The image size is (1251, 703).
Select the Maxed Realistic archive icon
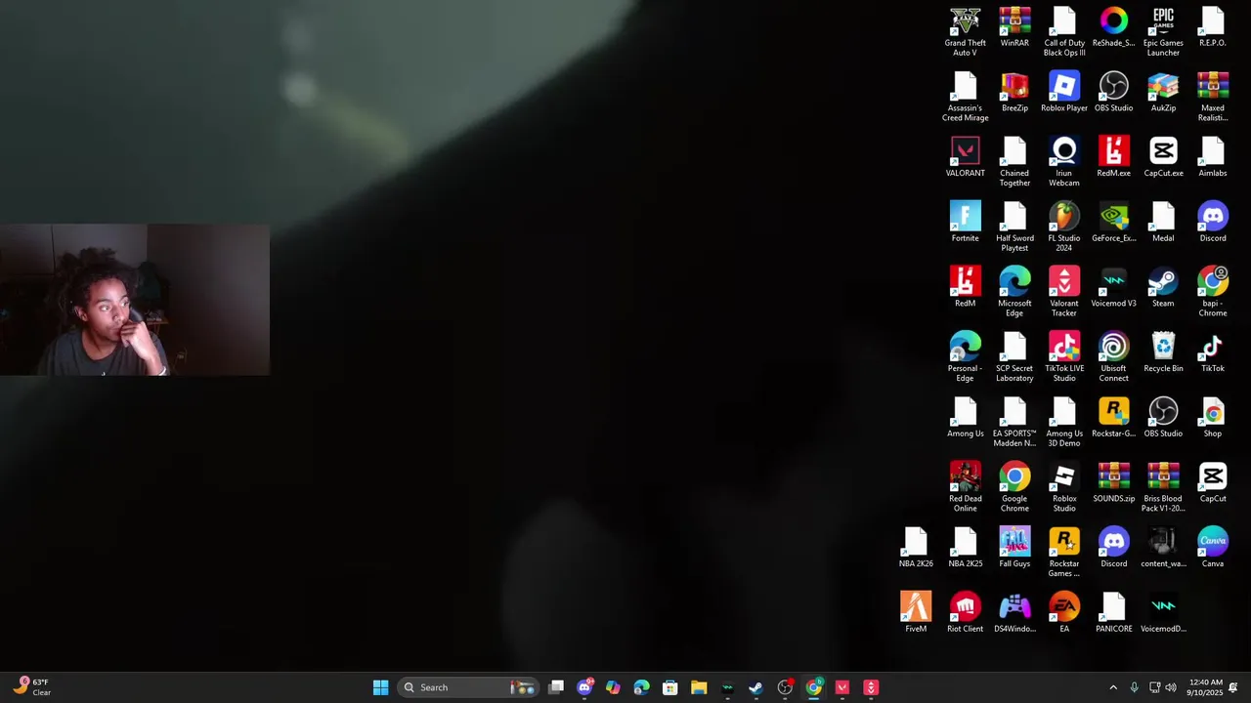pos(1213,97)
